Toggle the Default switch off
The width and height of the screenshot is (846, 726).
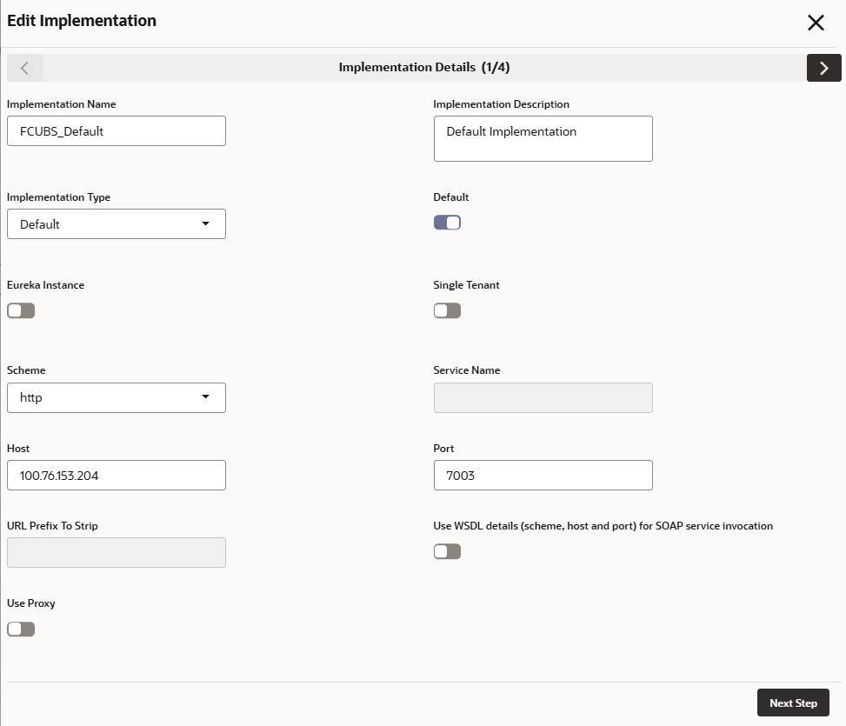447,223
